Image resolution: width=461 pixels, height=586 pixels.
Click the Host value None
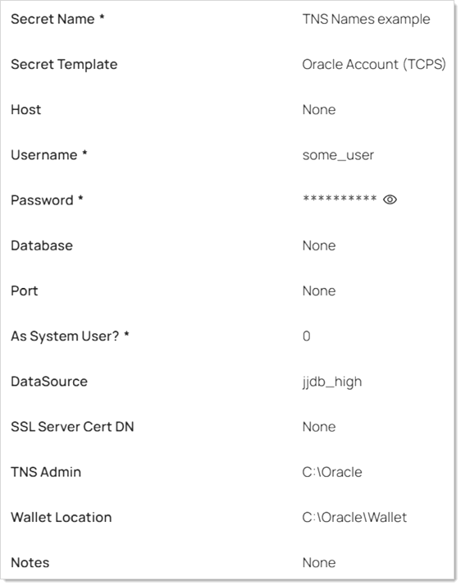319,109
